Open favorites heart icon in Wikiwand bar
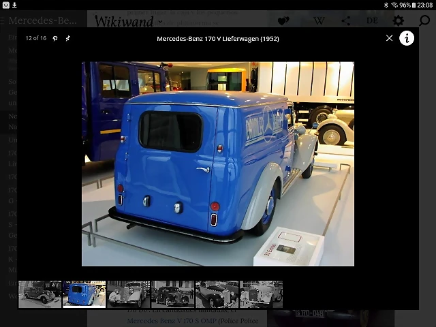 coord(283,20)
